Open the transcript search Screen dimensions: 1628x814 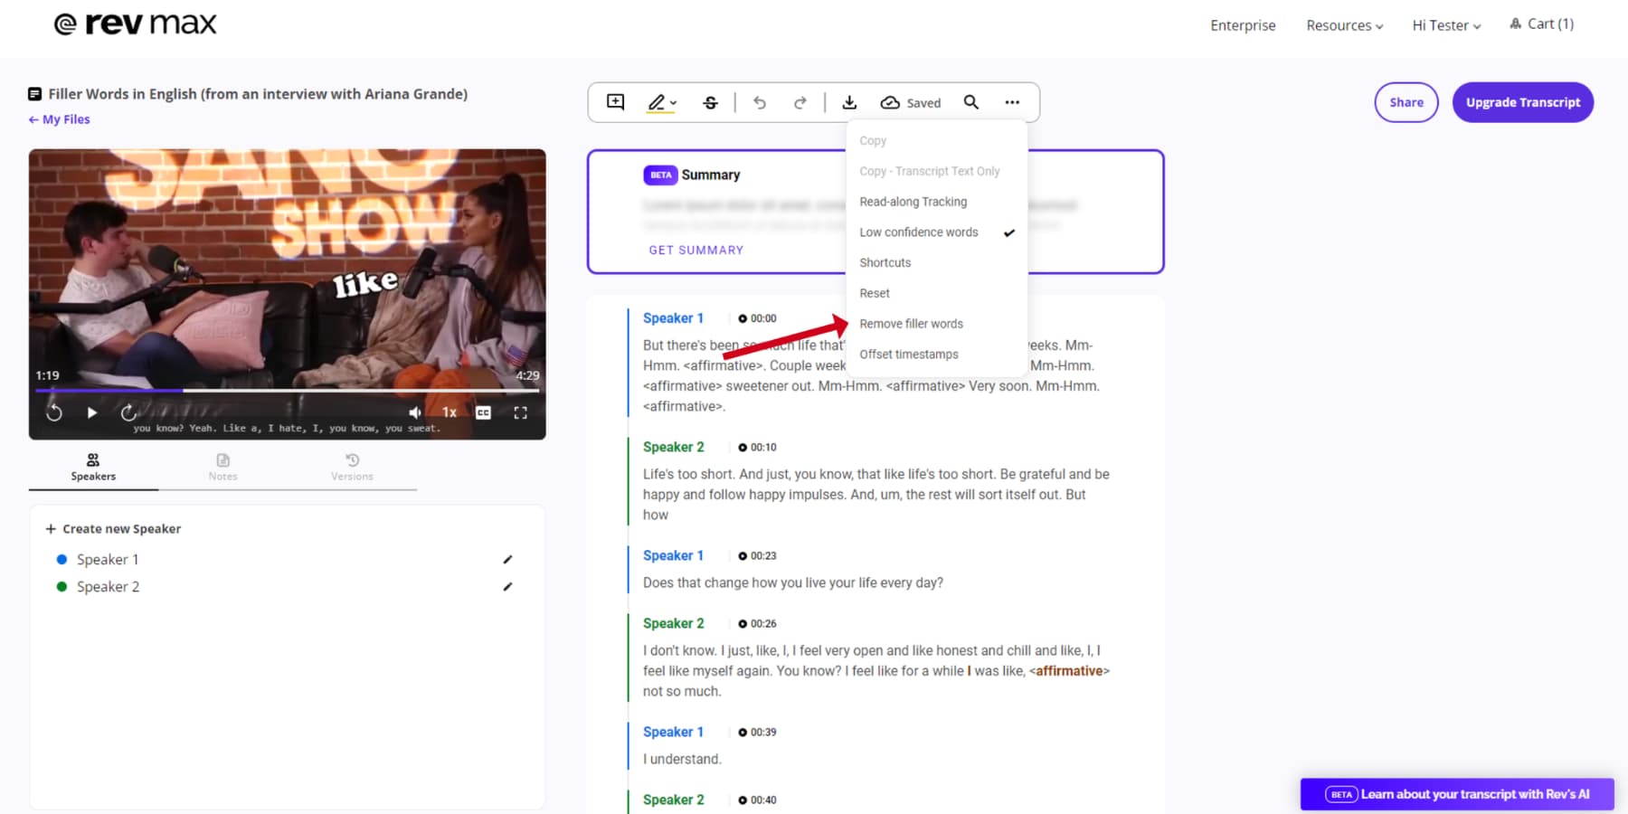pyautogui.click(x=971, y=102)
